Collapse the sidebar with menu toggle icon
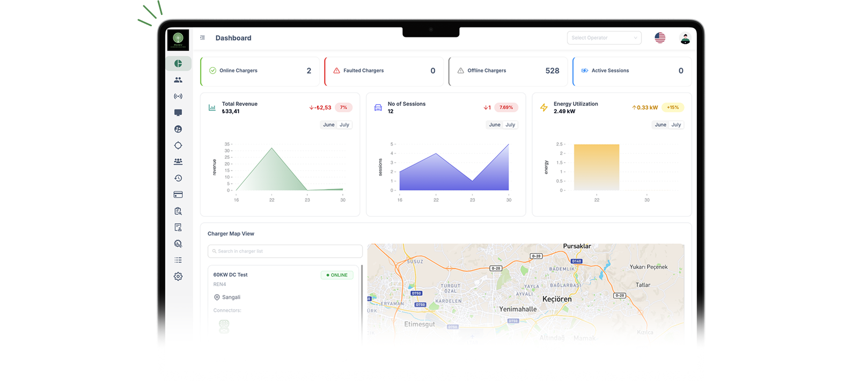This screenshot has width=860, height=381. 202,38
